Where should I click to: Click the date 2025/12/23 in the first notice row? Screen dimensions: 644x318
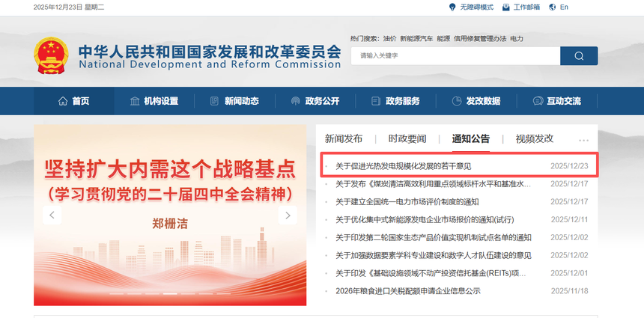click(569, 166)
